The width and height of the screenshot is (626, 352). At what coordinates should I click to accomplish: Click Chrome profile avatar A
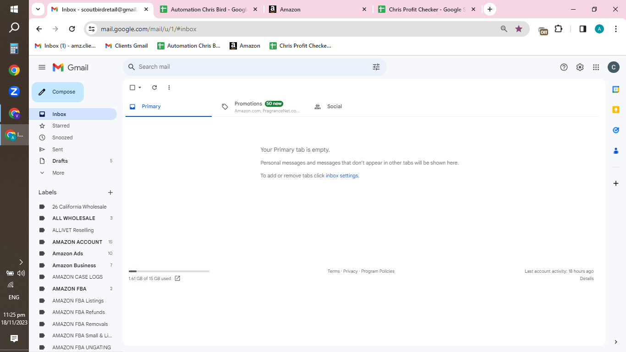(599, 29)
